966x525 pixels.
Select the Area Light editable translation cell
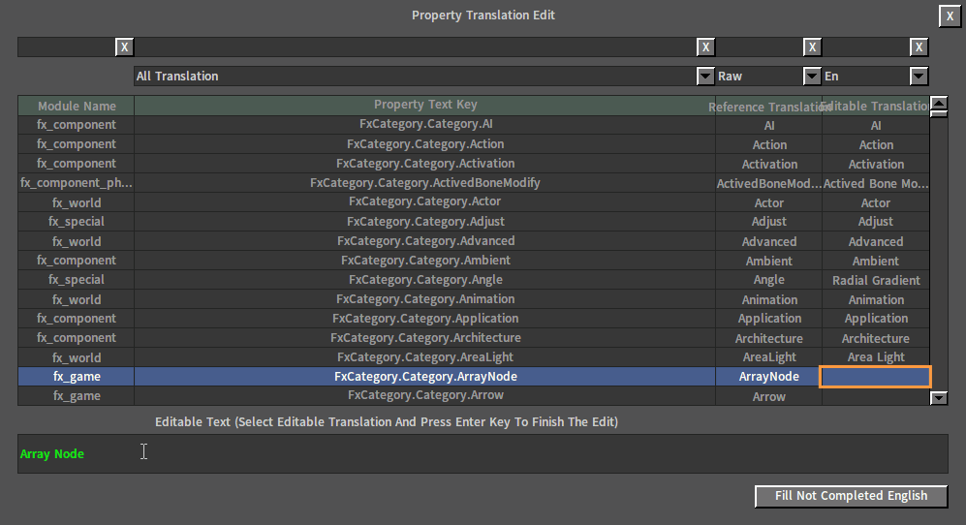point(875,357)
